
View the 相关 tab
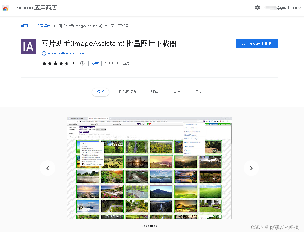(198, 92)
